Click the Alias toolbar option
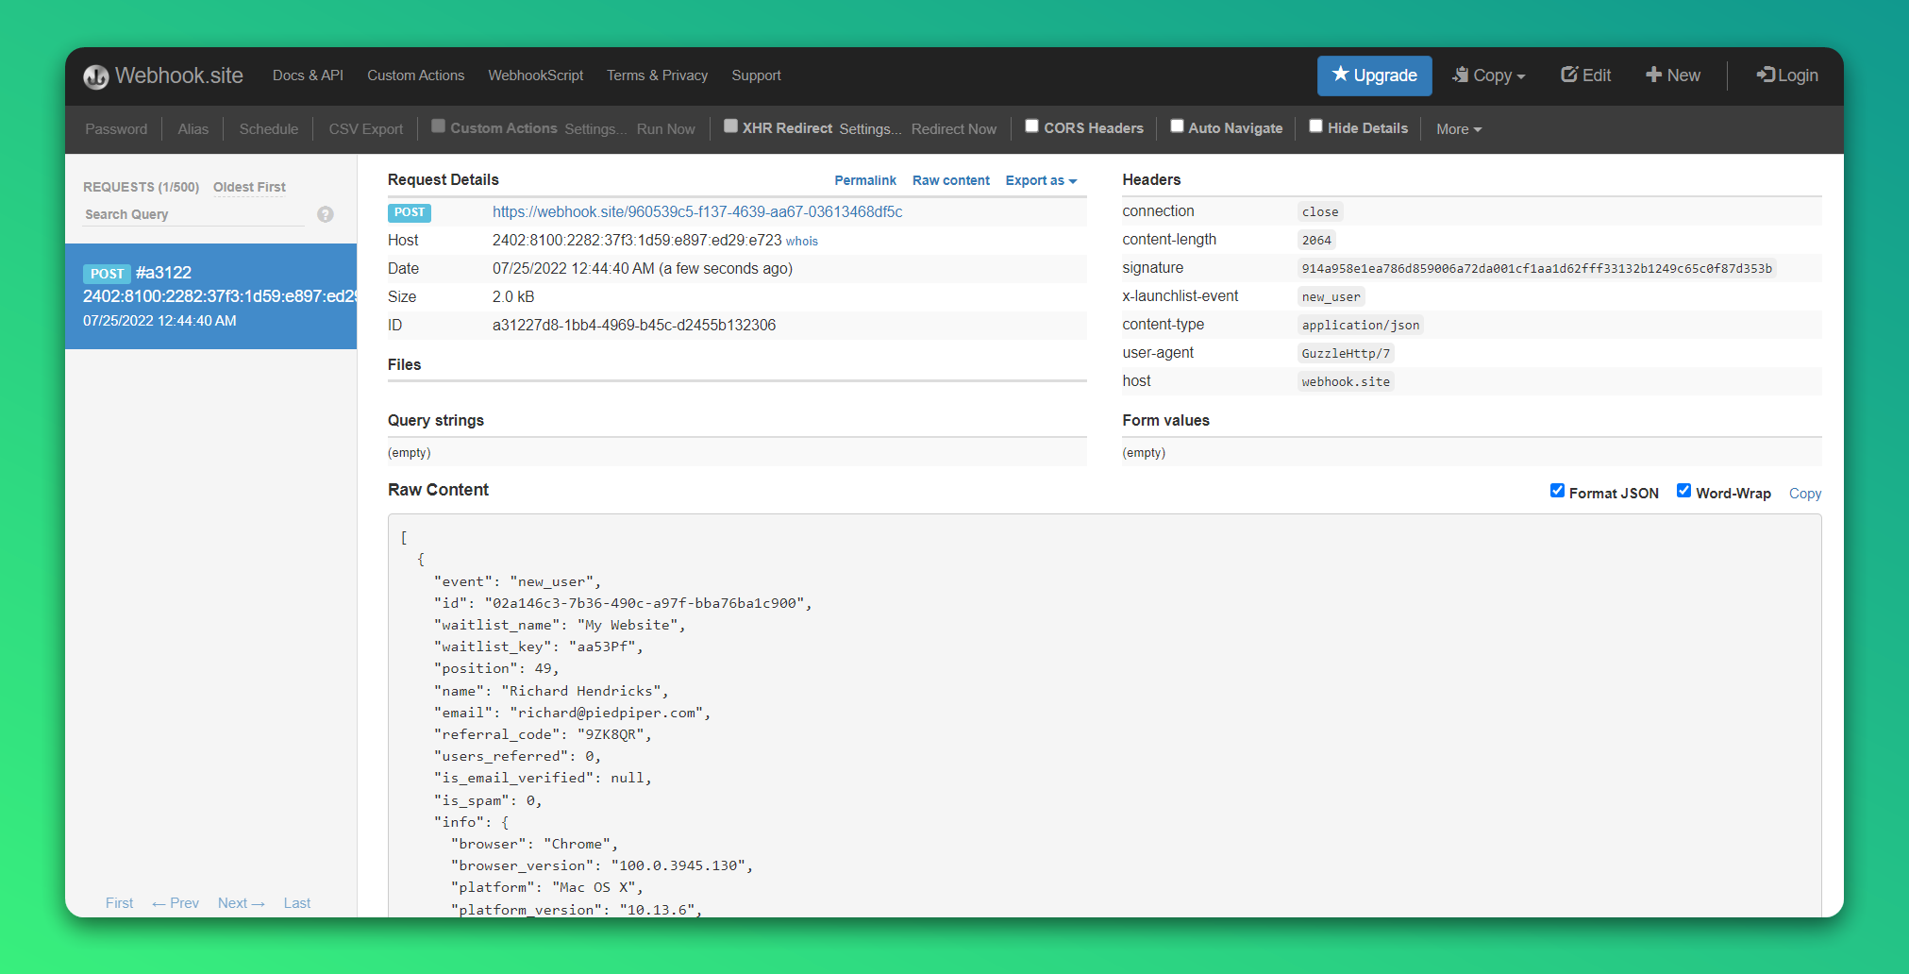 (193, 129)
